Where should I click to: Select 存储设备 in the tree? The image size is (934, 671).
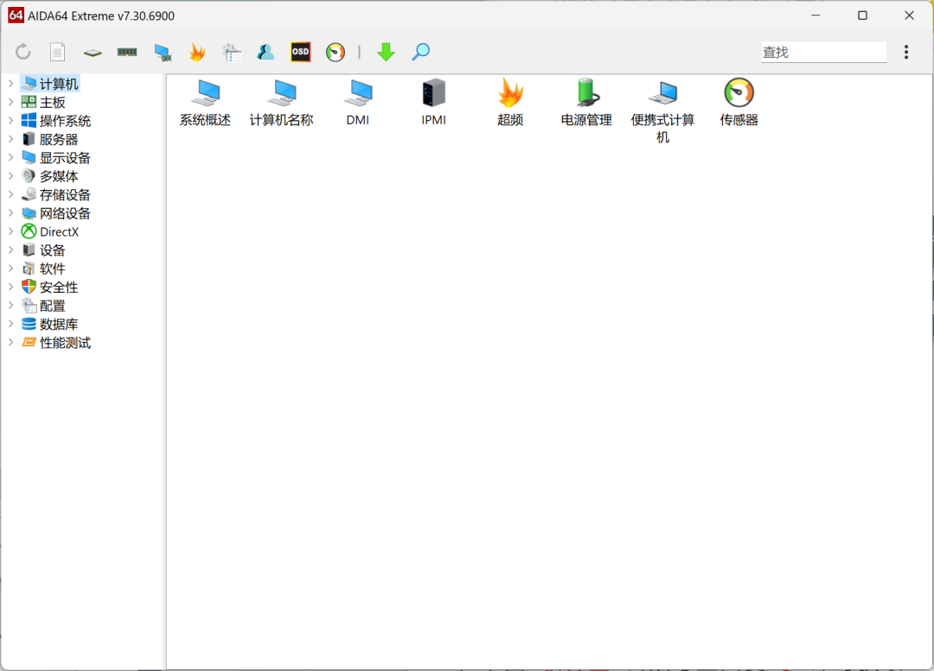tap(56, 194)
